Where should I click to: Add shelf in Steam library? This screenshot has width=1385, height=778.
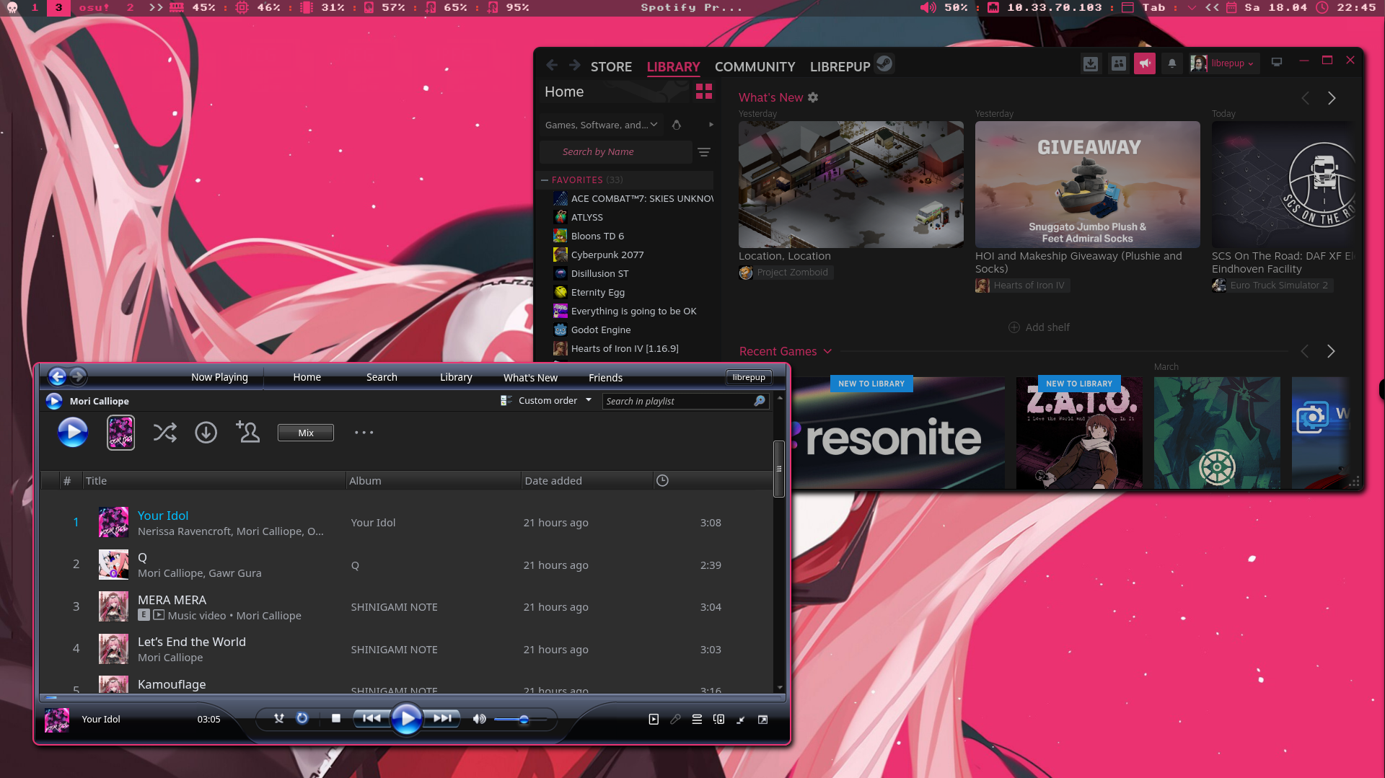point(1038,327)
